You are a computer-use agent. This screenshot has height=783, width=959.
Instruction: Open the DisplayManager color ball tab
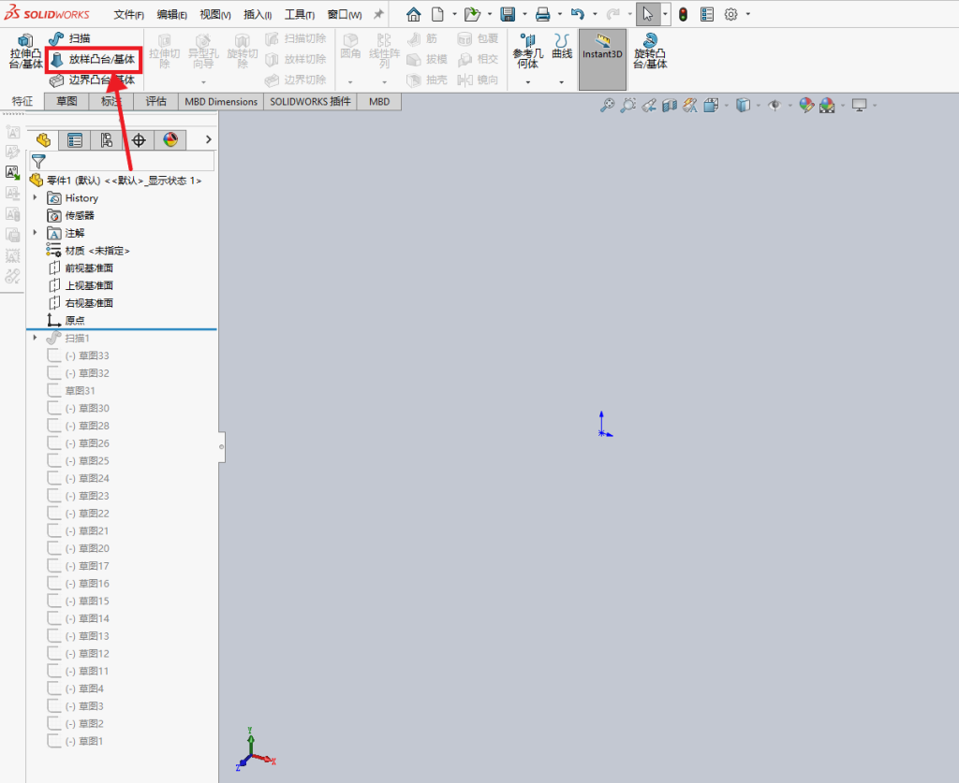tap(170, 140)
